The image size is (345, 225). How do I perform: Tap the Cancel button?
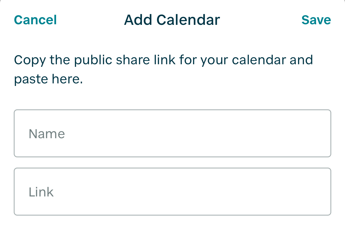click(x=35, y=20)
